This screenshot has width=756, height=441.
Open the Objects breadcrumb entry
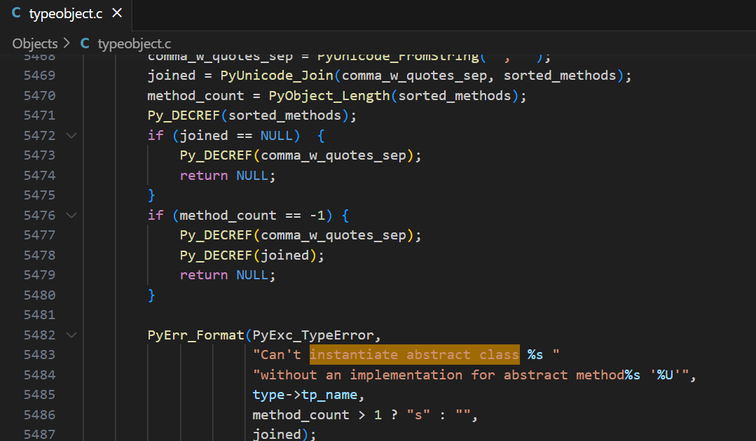click(x=34, y=43)
